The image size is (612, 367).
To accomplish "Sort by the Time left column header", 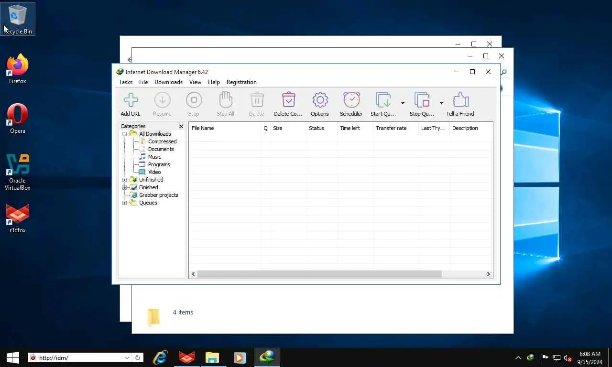I will pos(355,128).
